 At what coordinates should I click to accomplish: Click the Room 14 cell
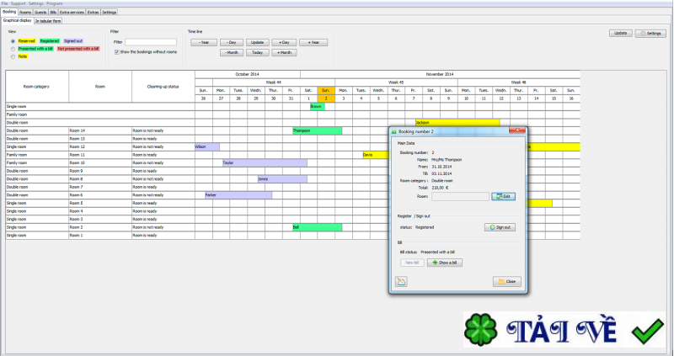pos(100,130)
